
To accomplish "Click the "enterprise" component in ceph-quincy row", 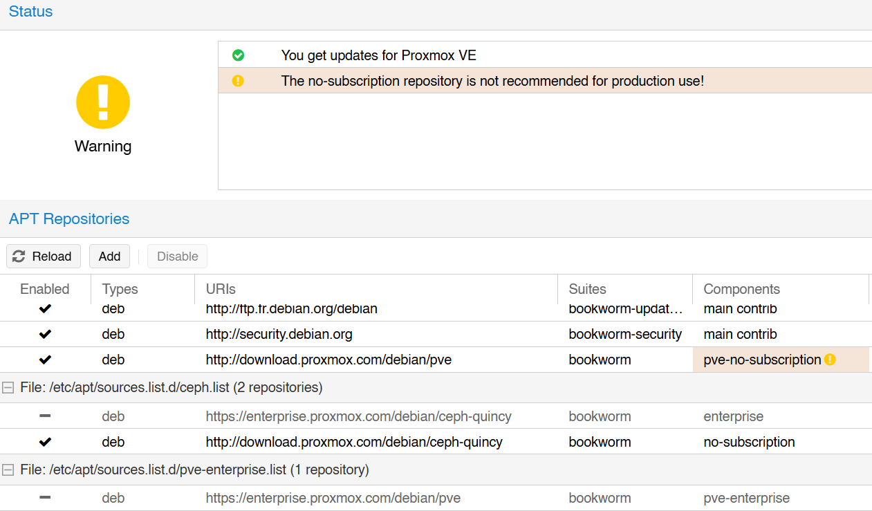I will coord(734,416).
